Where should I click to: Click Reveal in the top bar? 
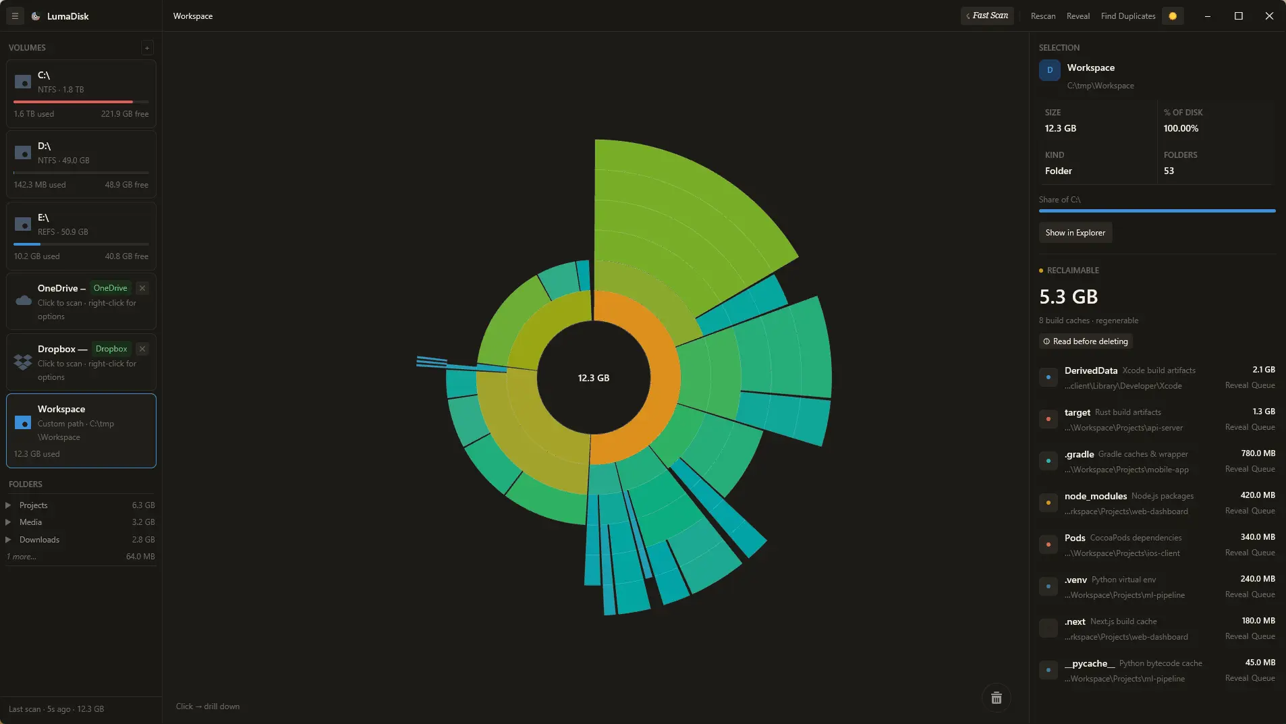click(1078, 16)
